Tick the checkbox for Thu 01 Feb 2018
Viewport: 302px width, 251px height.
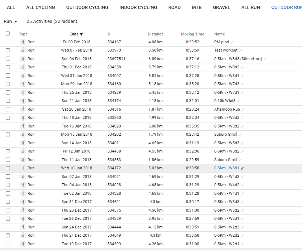pos(8,67)
